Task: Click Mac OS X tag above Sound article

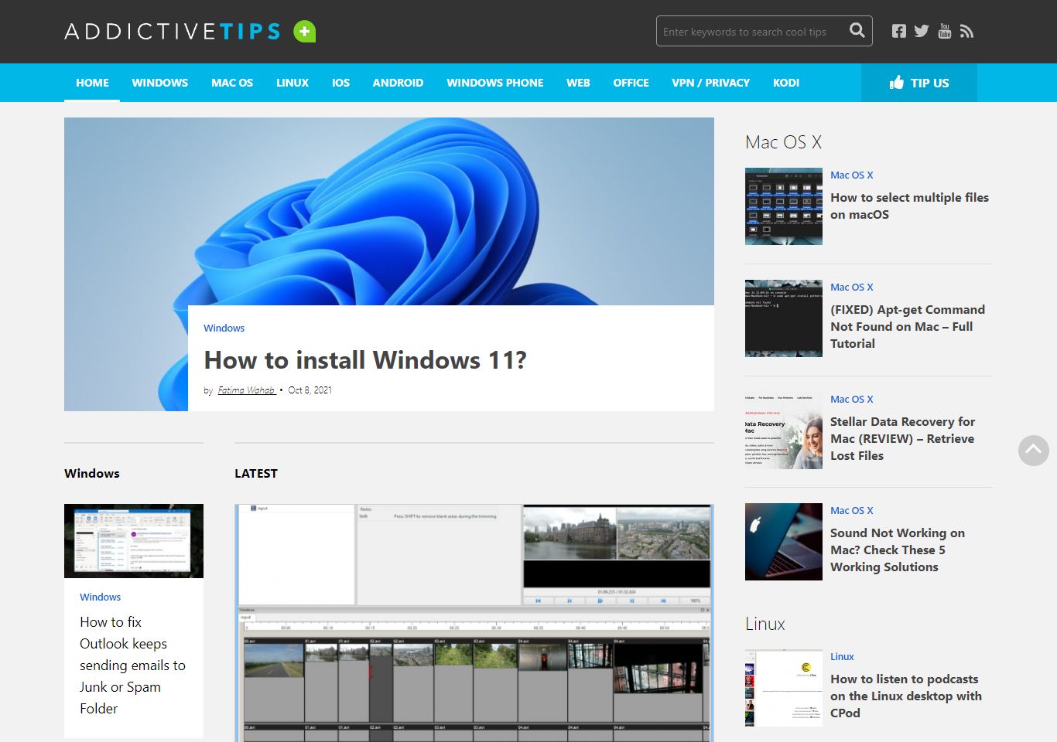Action: (x=851, y=510)
